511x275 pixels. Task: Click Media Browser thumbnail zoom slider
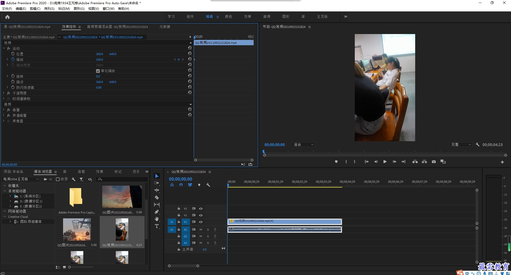[x=69, y=267]
